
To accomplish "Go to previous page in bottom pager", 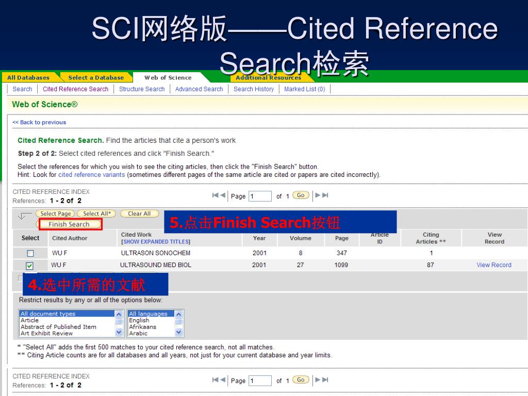I will [223, 380].
